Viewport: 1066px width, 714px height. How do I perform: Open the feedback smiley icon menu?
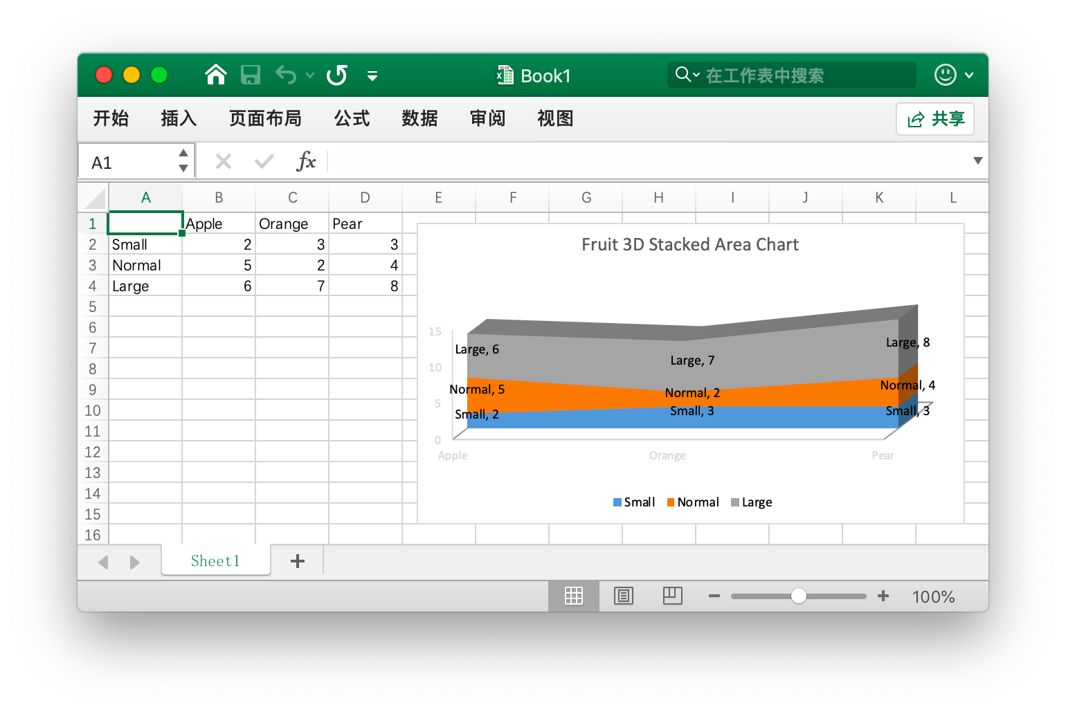[945, 75]
